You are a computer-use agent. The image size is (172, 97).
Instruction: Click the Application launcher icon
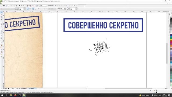pyautogui.click(x=33, y=6)
